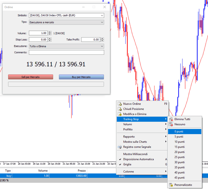Click the Personalizzato icon in submenu
Screen dimensions: 208x190
(171, 185)
